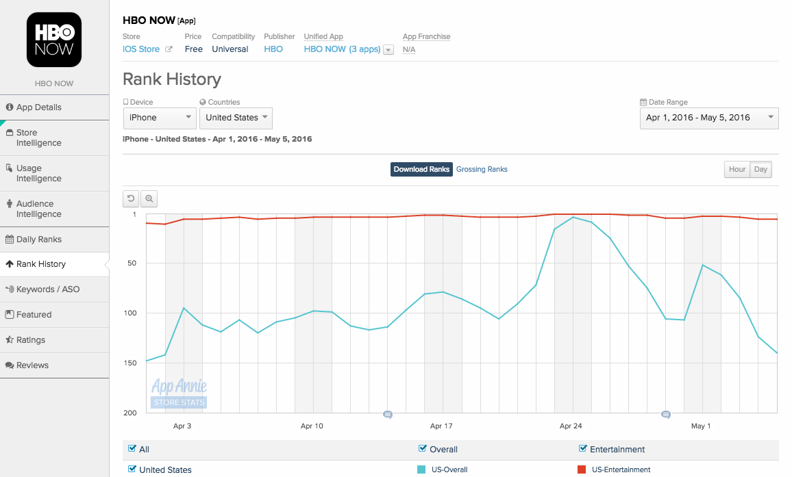This screenshot has height=477, width=792.
Task: Open the United States countries dropdown
Action: [236, 118]
